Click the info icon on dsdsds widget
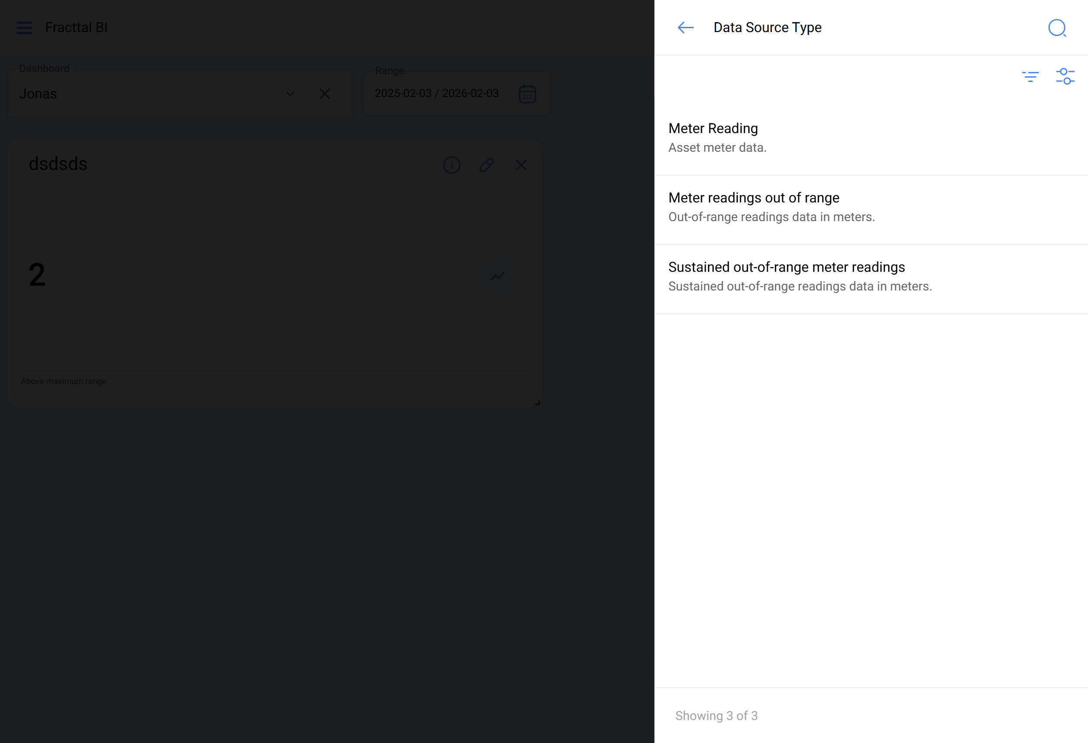The width and height of the screenshot is (1088, 743). 451,165
